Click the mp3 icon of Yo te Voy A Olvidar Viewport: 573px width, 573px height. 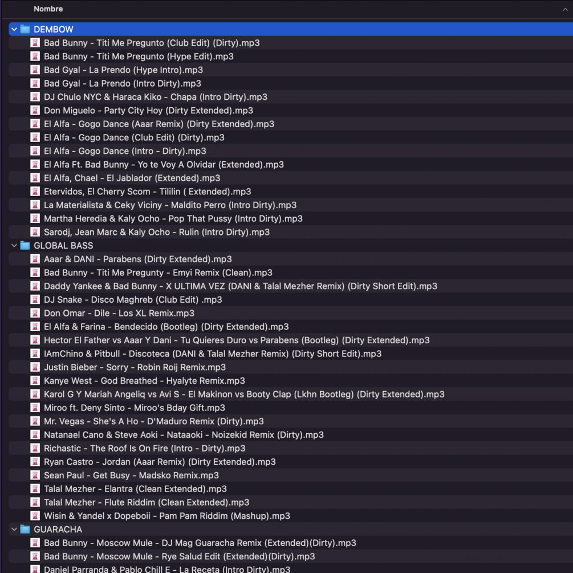click(35, 164)
